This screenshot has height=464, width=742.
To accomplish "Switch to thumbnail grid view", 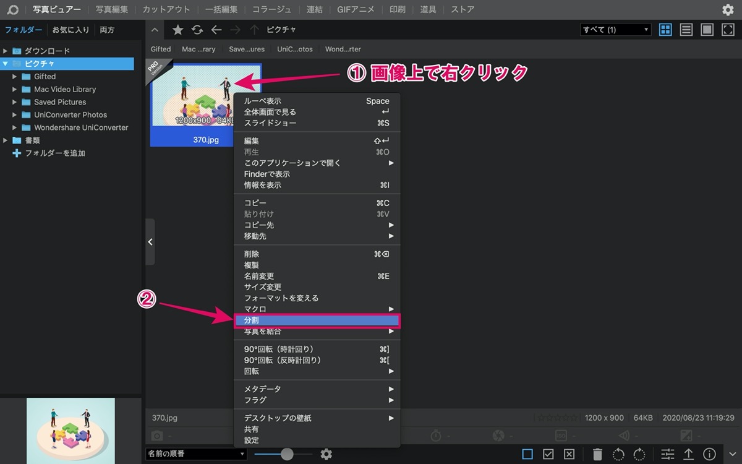I will point(665,30).
